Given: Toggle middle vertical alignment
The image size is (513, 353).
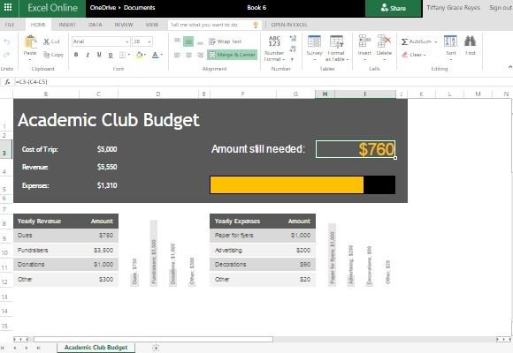Looking at the screenshot, I should (188, 41).
